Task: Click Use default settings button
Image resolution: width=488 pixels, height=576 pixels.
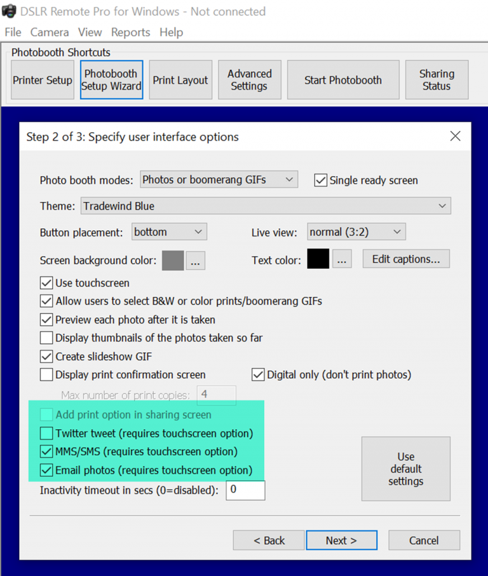Action: [x=406, y=469]
